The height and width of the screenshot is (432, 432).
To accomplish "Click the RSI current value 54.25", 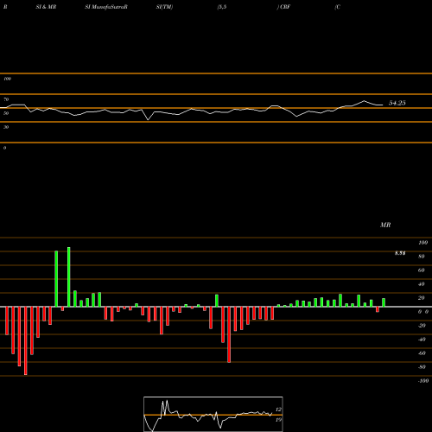I will point(397,103).
